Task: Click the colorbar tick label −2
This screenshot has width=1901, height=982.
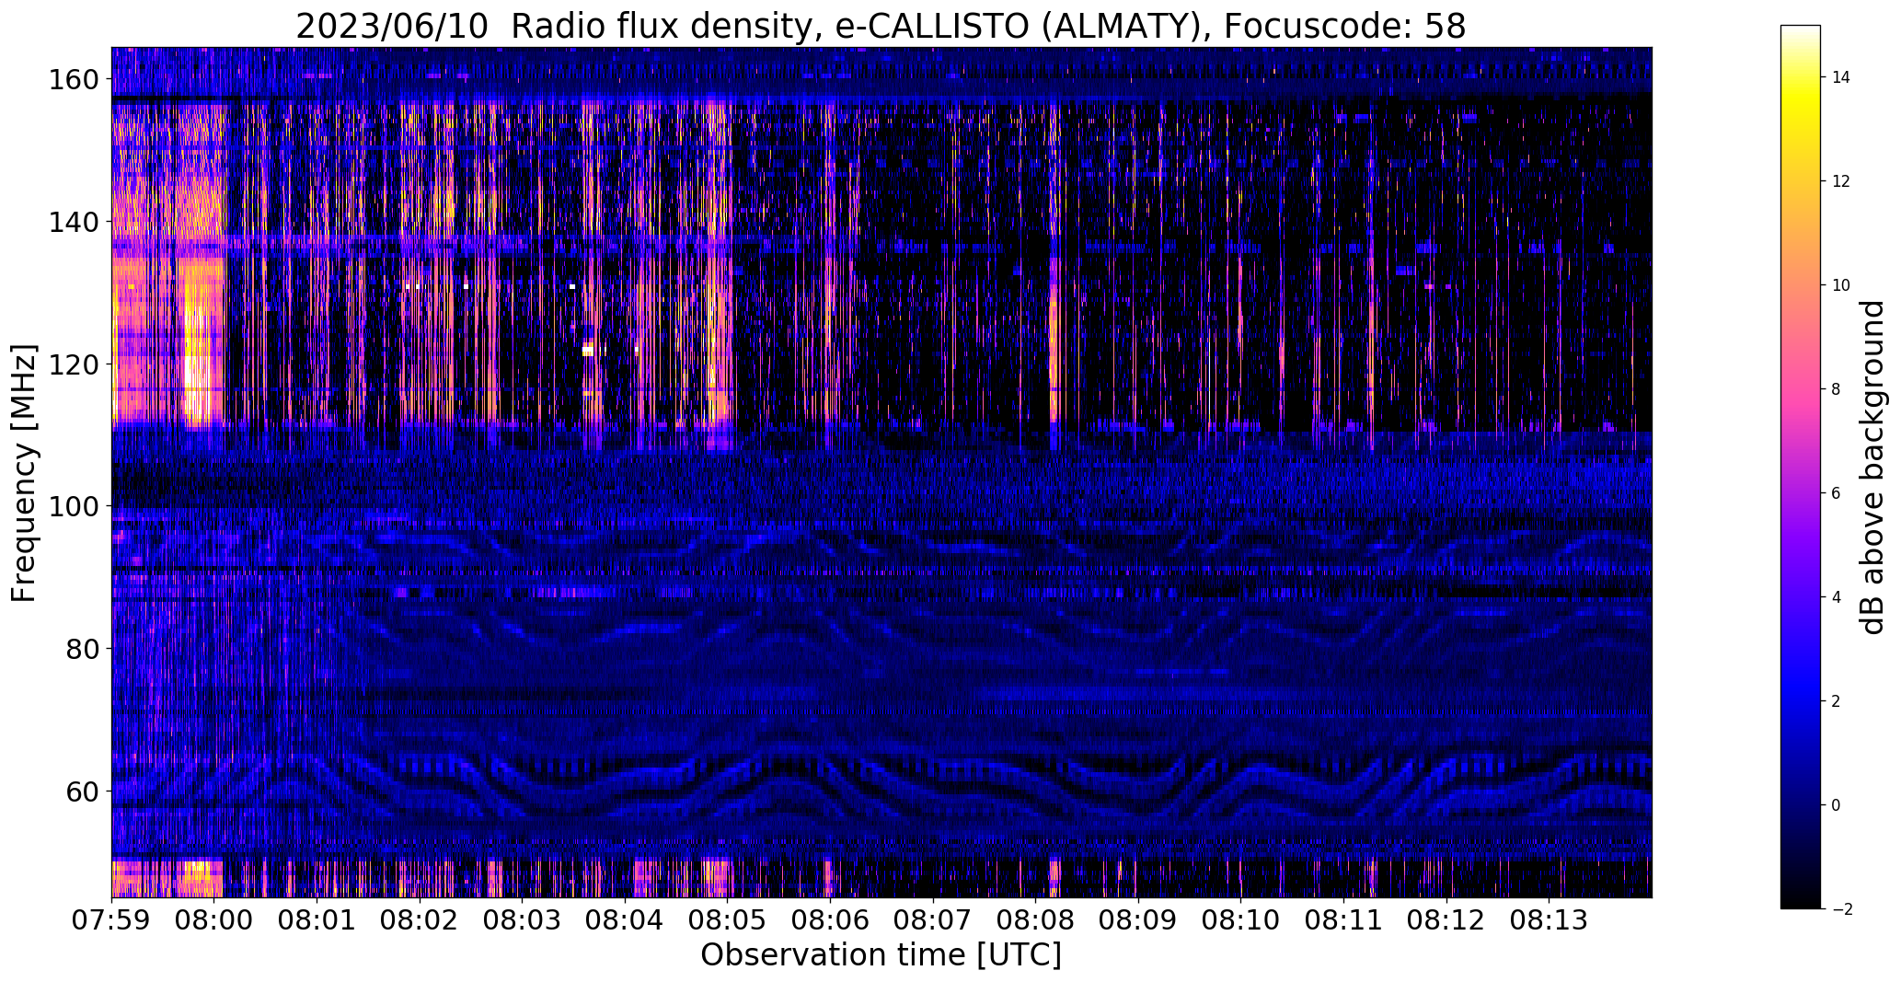Action: point(1840,909)
